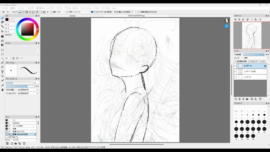
Task: Flip the view in Navigator
Action: [260, 20]
